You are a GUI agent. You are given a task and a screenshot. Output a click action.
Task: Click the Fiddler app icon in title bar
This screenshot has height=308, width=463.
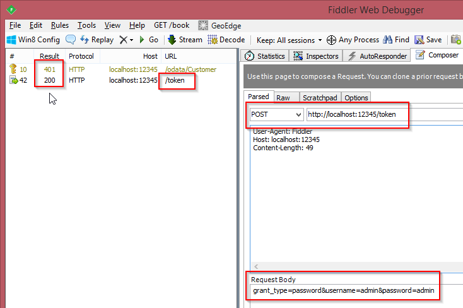click(x=11, y=9)
